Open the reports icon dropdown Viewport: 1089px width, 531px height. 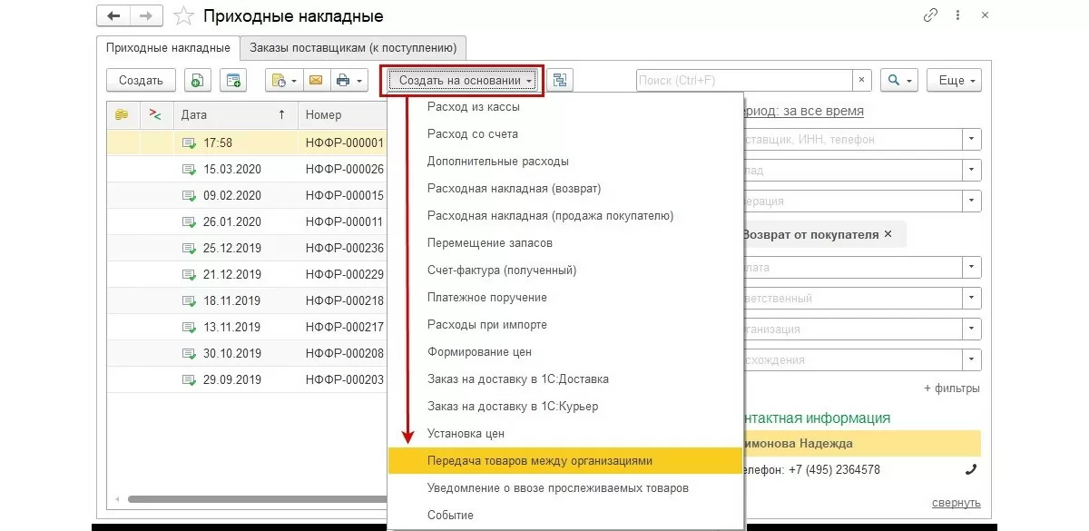click(283, 81)
